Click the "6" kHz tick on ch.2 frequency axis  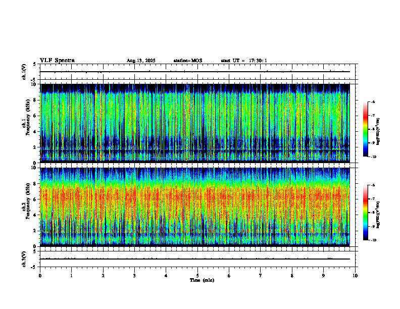(x=35, y=199)
